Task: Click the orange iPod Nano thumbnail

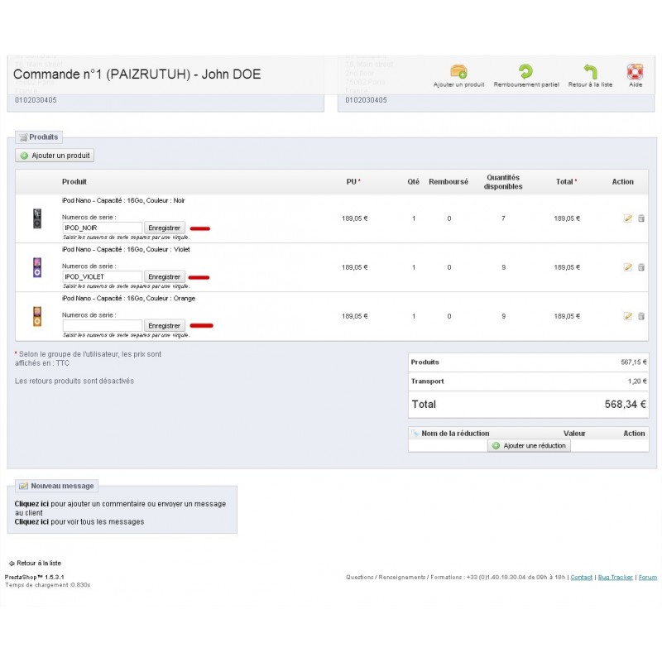Action: 36,316
